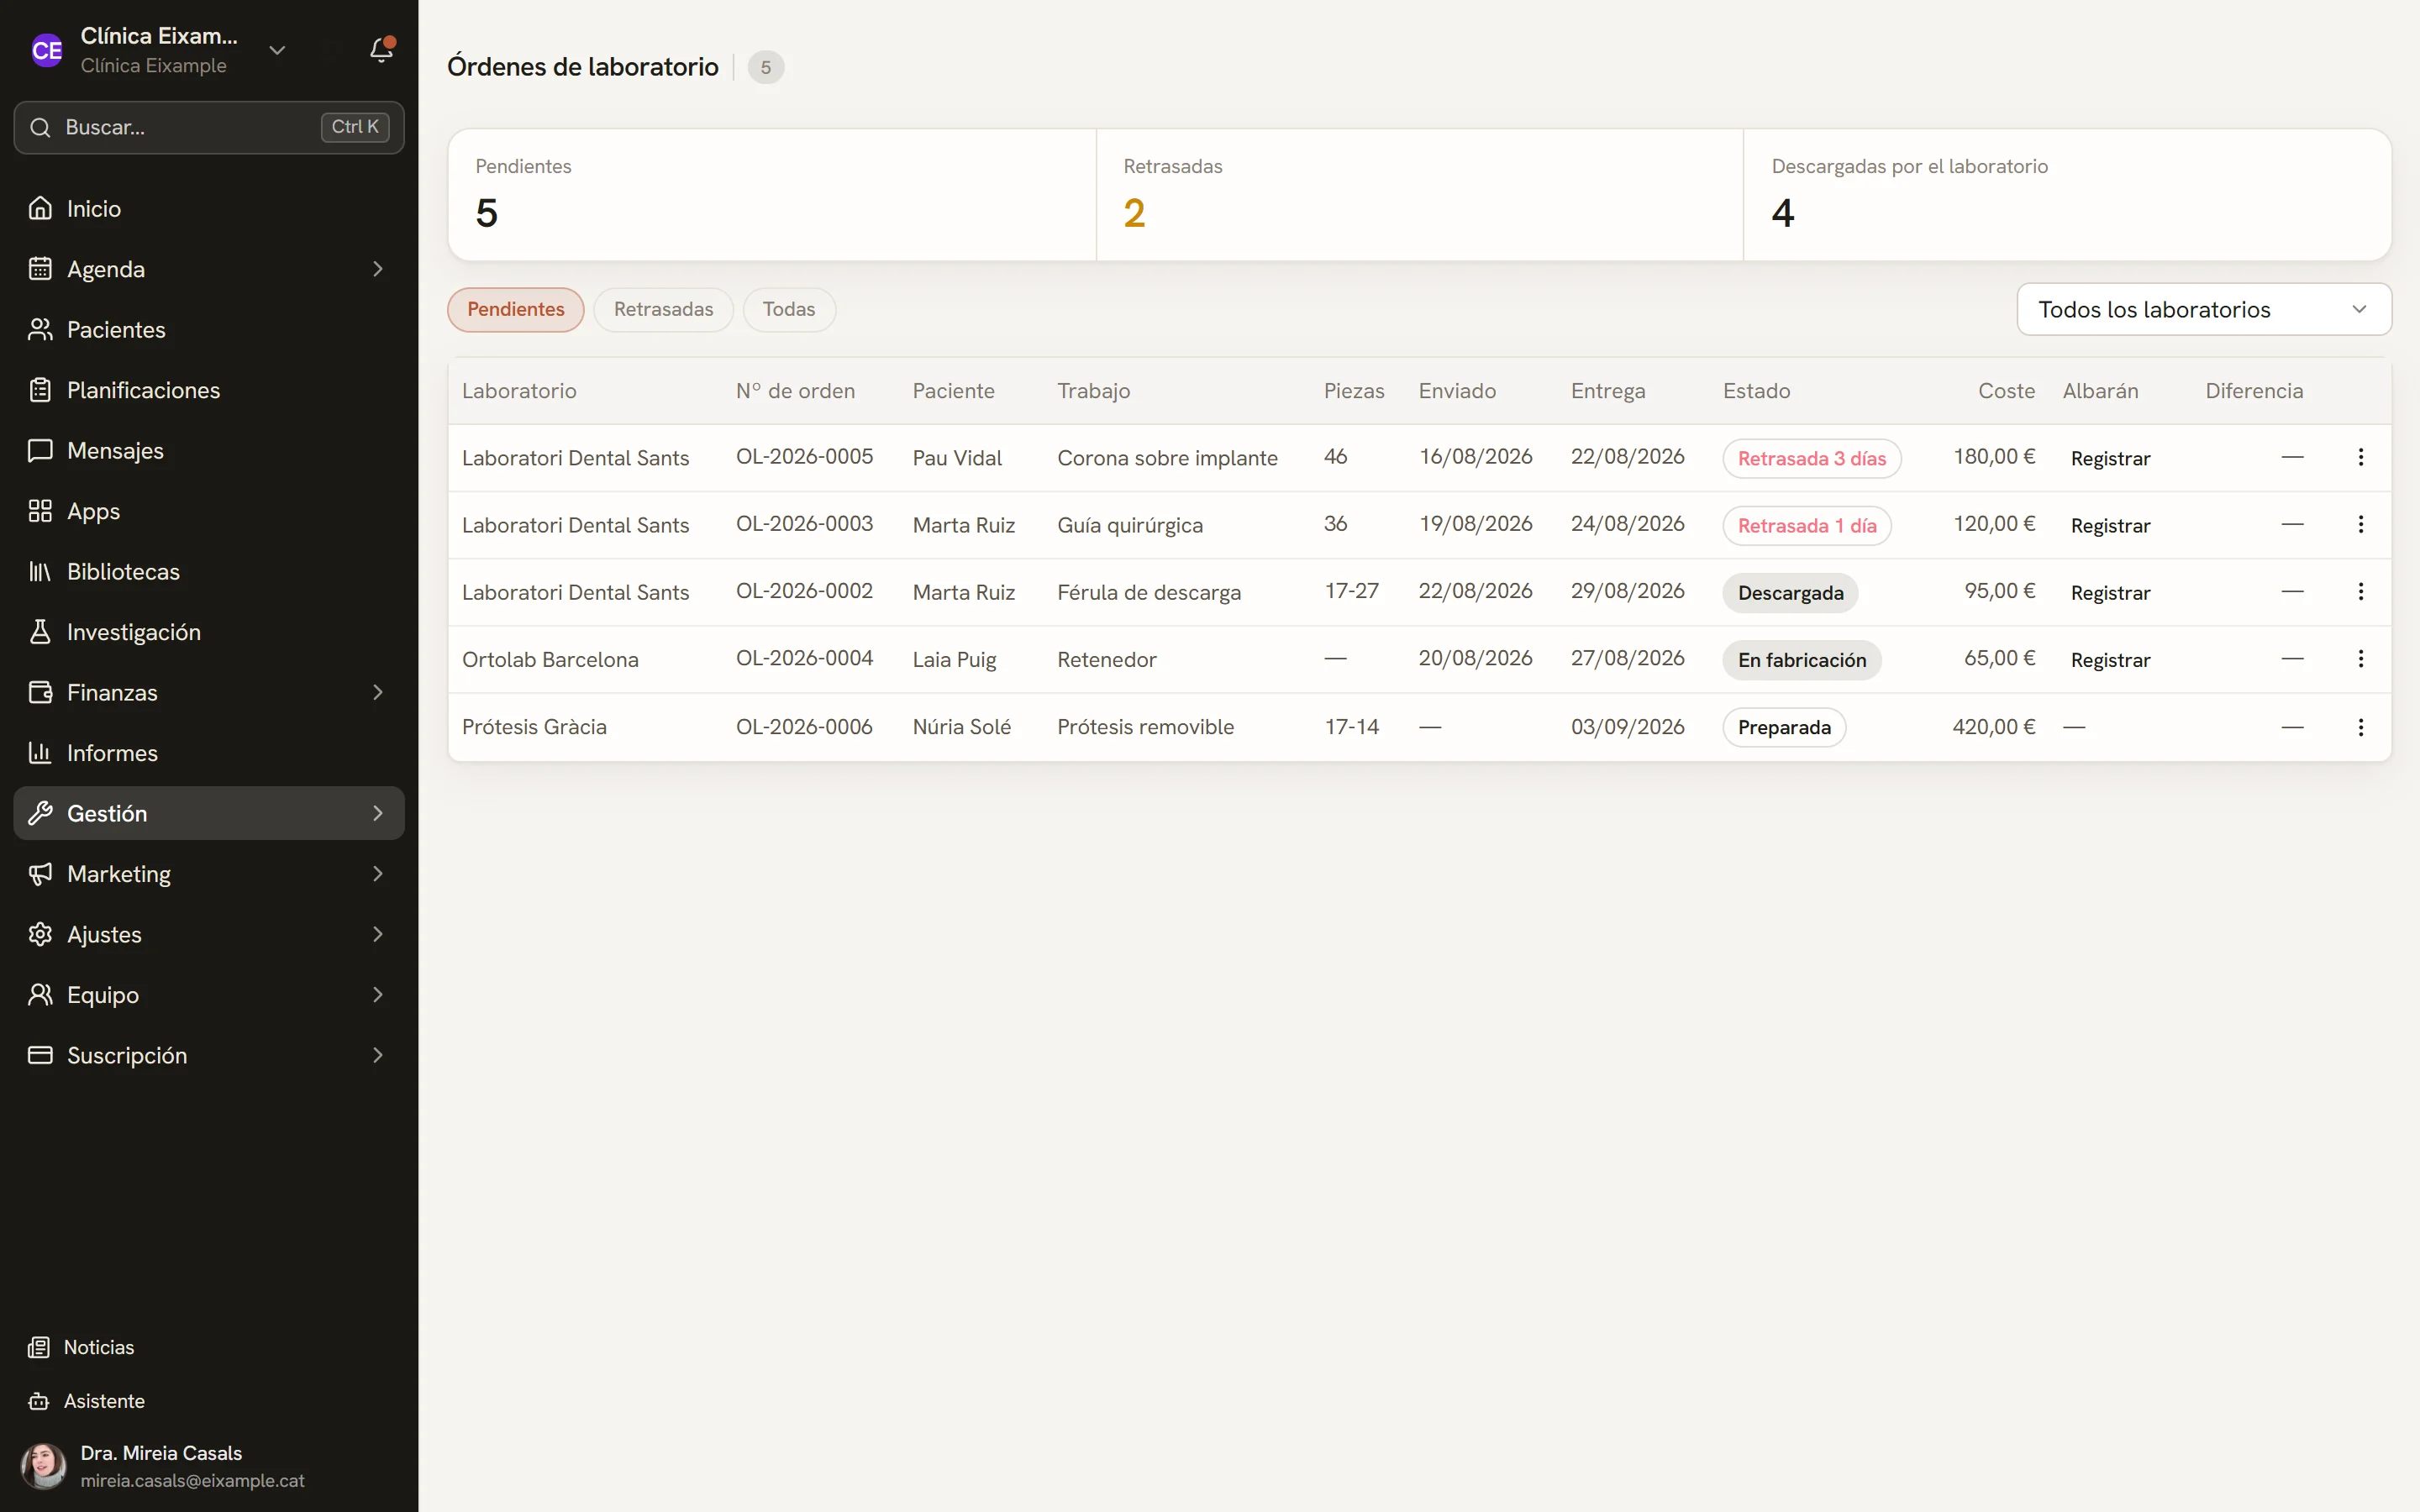Open Pacientes from the sidebar
This screenshot has height=1512, width=2420.
click(209, 329)
